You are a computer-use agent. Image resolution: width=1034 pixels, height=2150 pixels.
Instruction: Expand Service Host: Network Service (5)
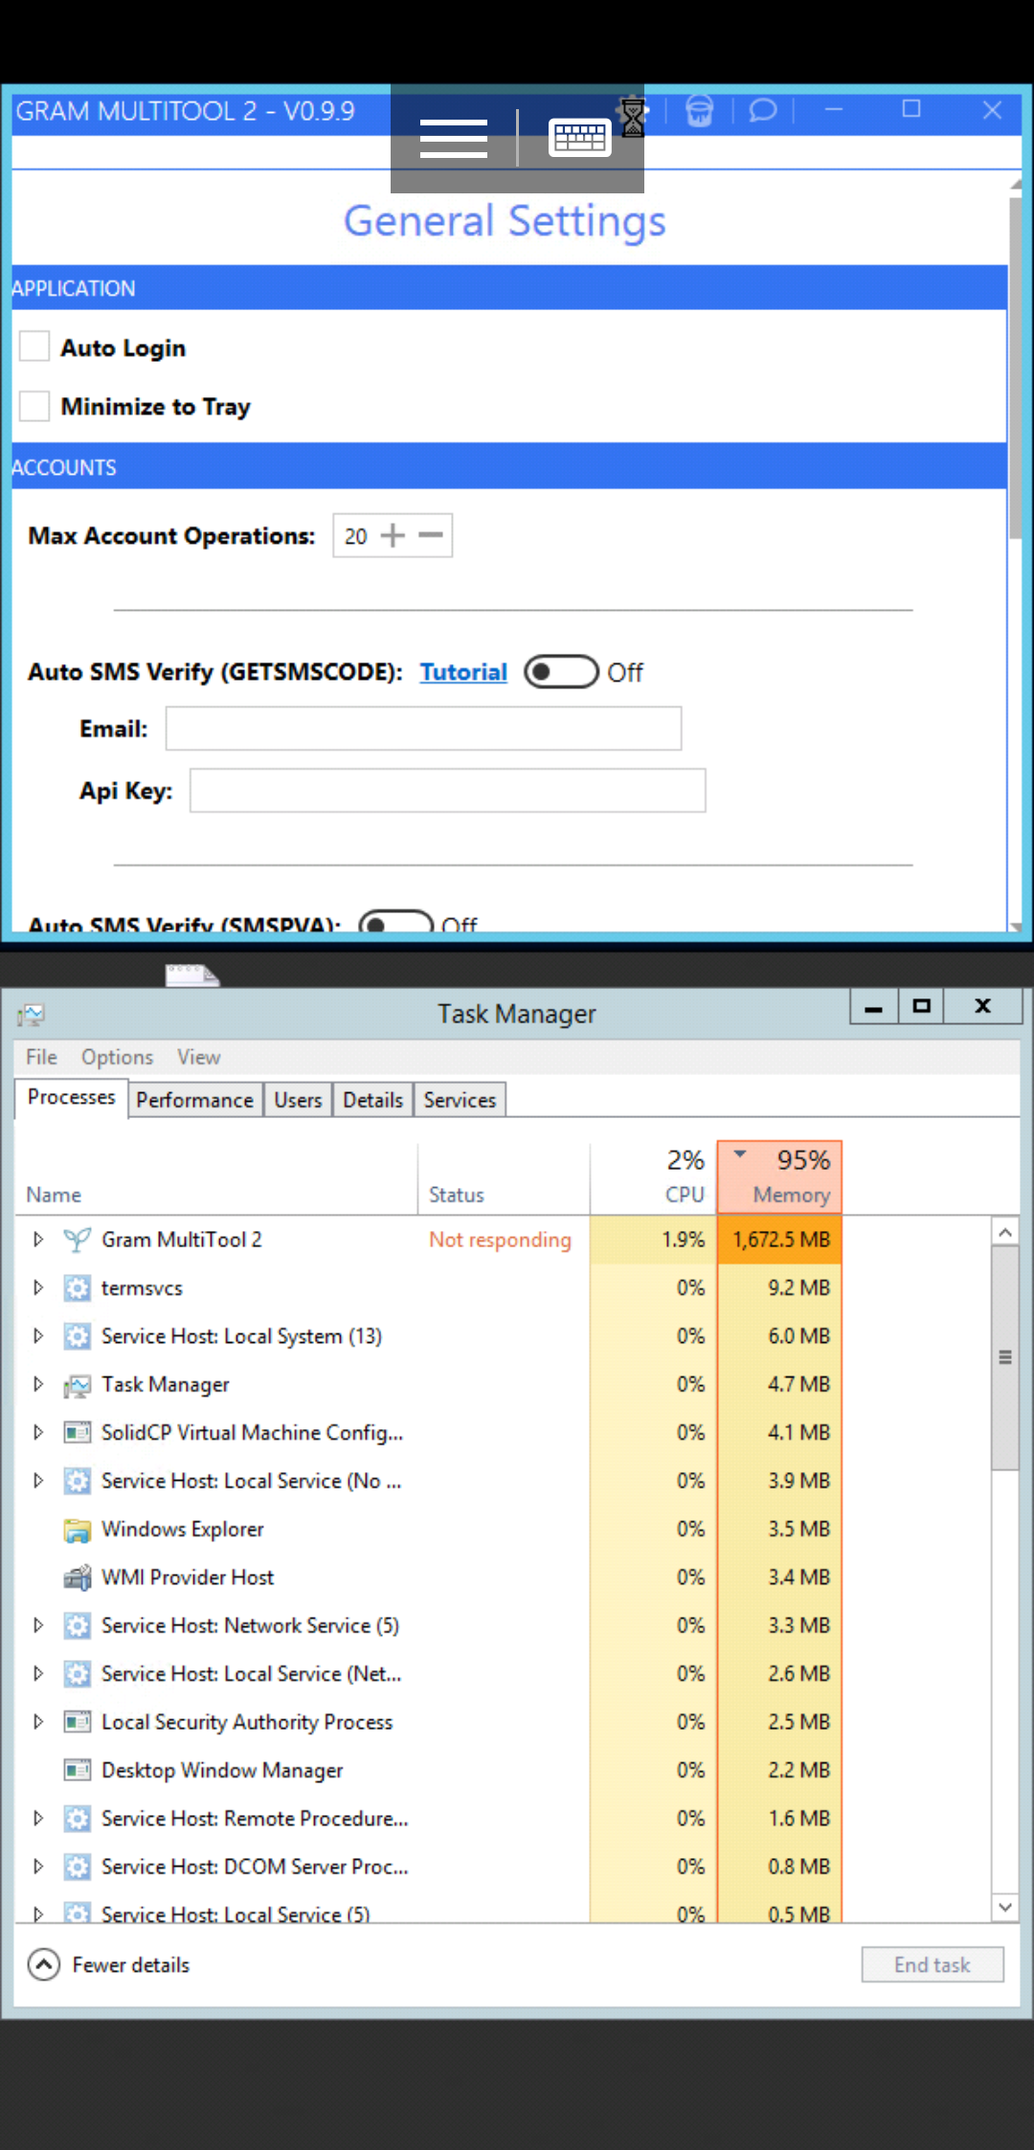click(x=38, y=1625)
